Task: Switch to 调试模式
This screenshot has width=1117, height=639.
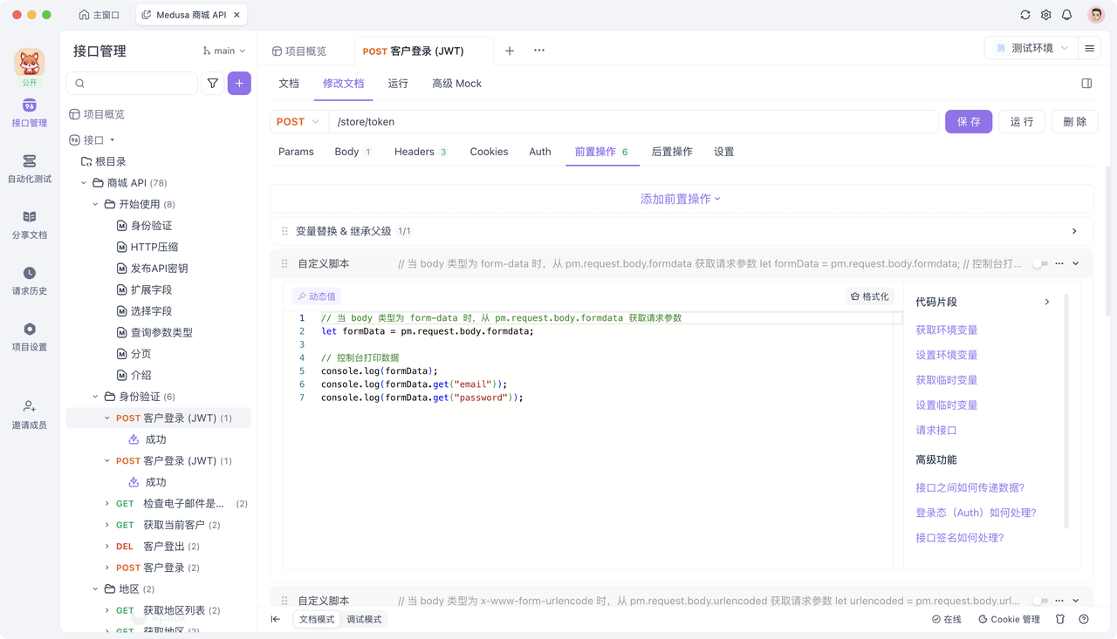Action: [364, 619]
